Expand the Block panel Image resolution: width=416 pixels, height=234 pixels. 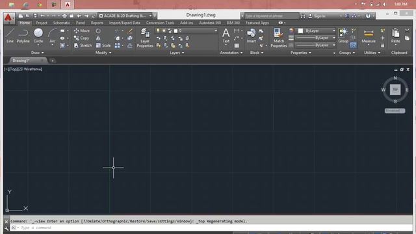coord(257,53)
